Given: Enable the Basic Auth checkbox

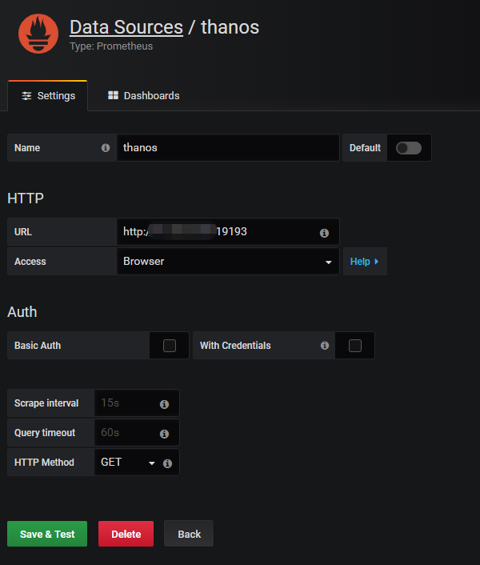Looking at the screenshot, I should (x=170, y=346).
